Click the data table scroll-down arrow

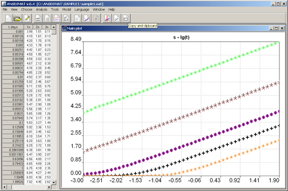click(54, 182)
